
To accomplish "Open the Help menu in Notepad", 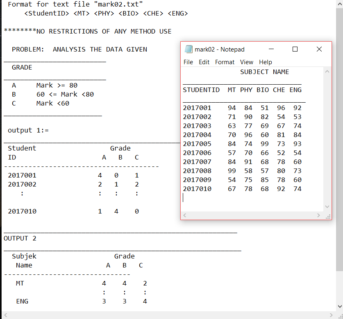I will click(x=265, y=62).
